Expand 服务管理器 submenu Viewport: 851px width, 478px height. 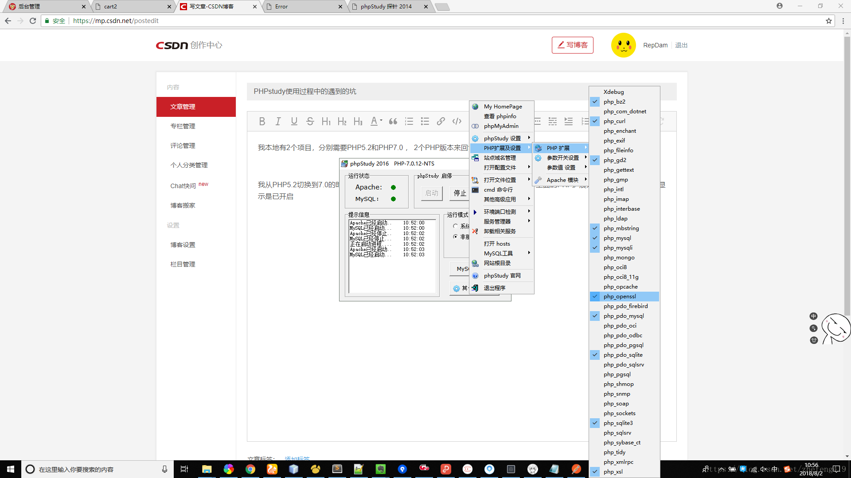501,221
